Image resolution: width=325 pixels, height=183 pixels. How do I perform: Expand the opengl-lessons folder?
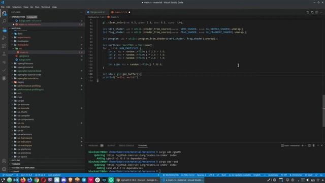12,64
